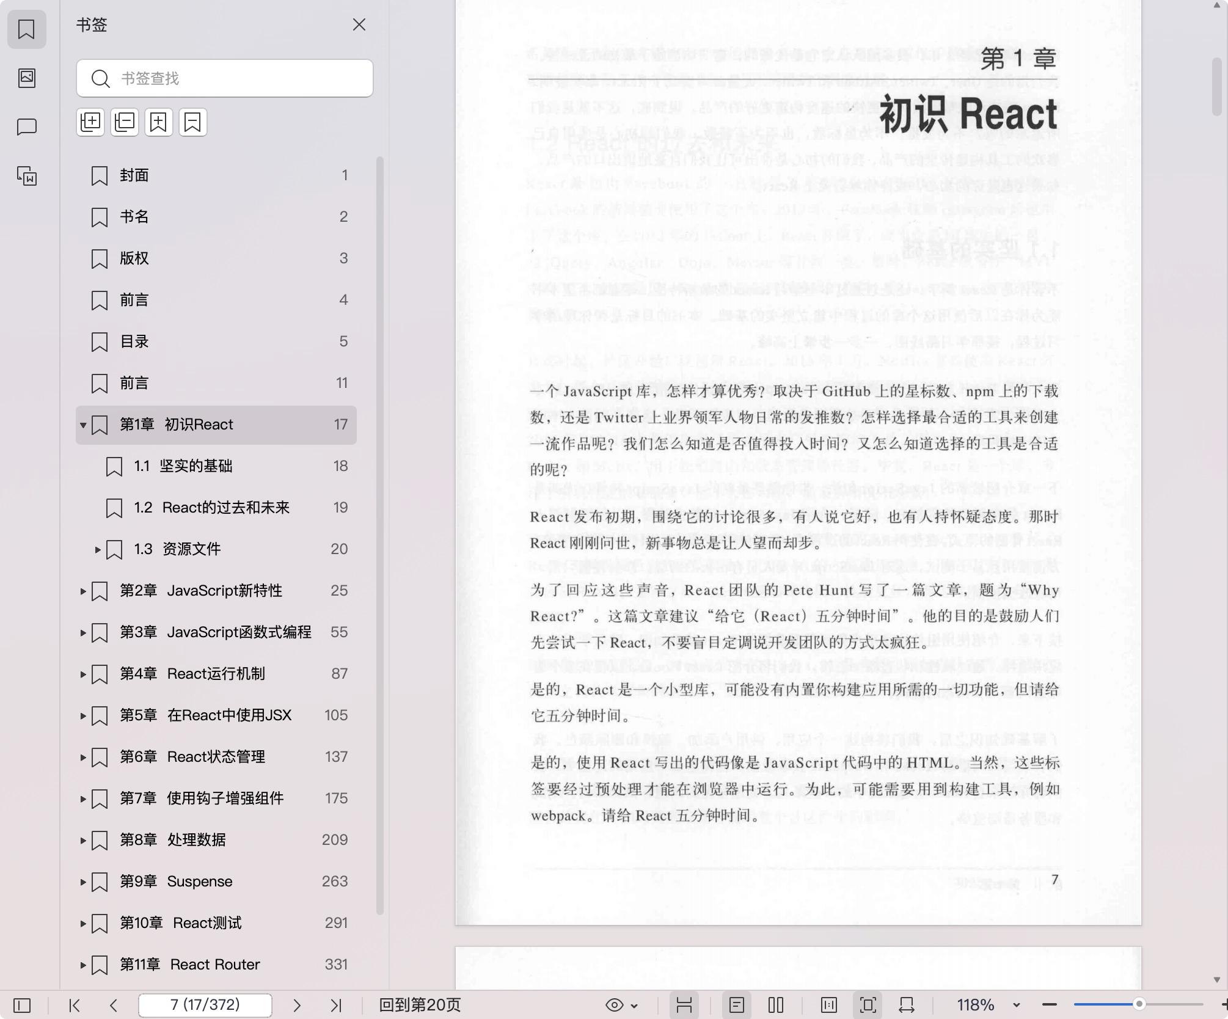1228x1019 pixels.
Task: Jump to 1.1 坚实的基础
Action: pos(216,466)
